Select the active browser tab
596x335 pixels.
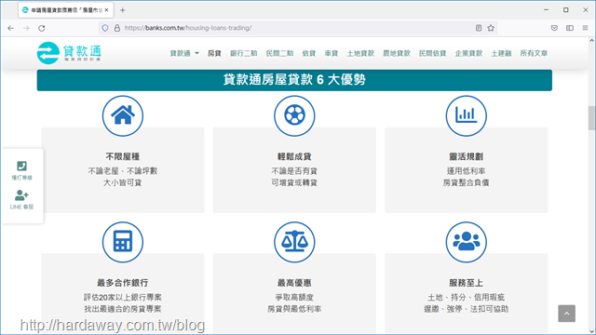coord(65,10)
